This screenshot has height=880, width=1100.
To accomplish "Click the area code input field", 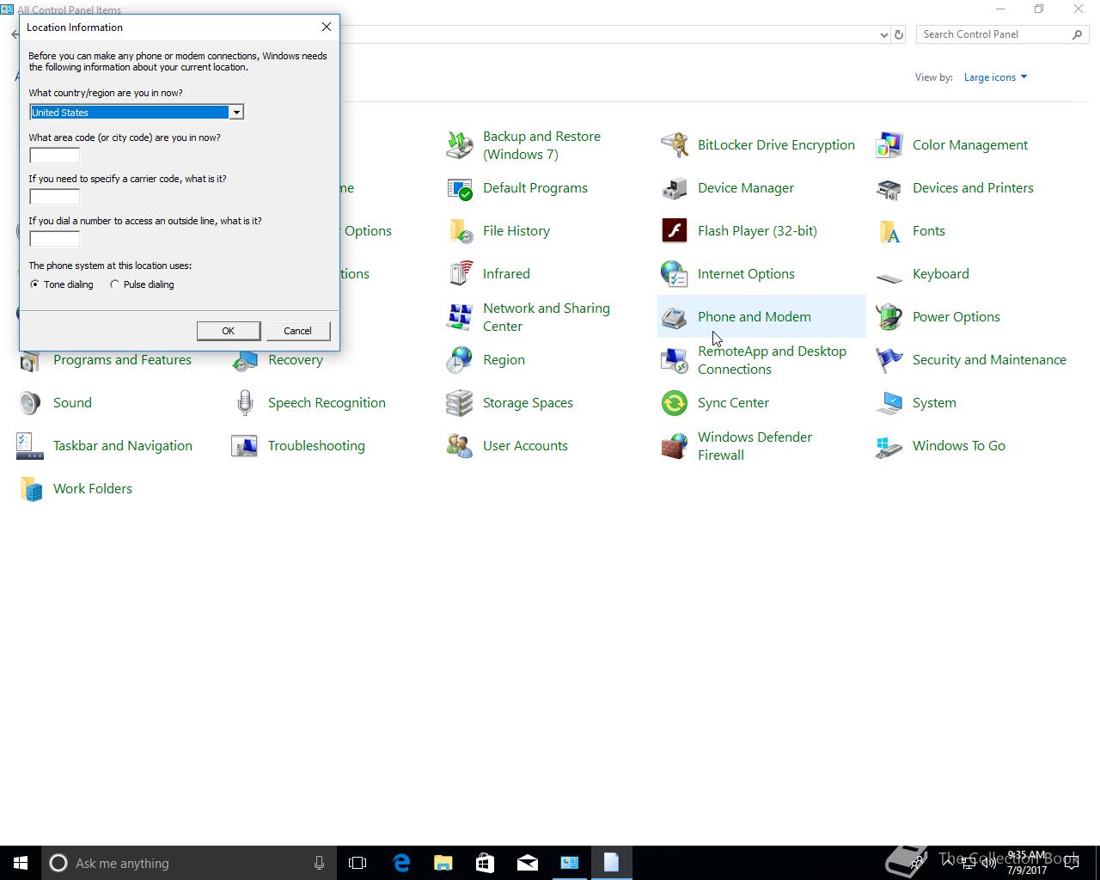I will [54, 155].
